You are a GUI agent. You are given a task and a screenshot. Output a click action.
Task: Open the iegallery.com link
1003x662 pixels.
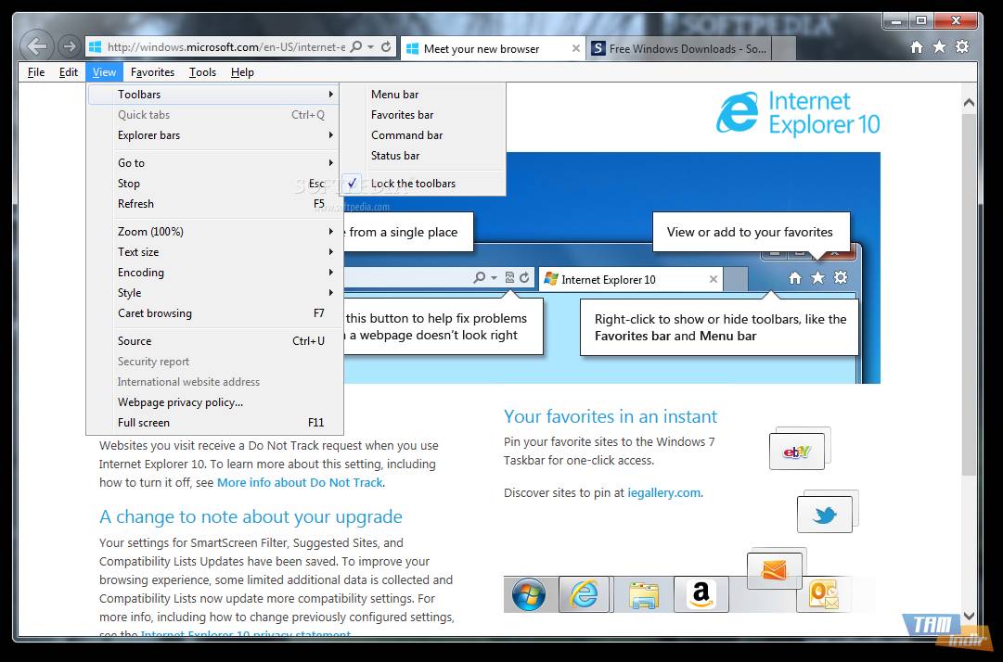pos(663,493)
